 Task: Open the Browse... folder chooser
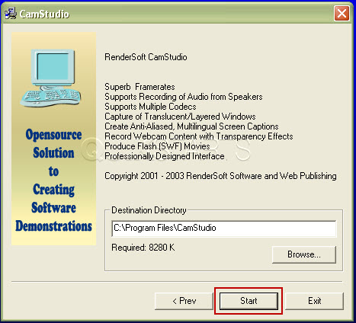point(304,254)
